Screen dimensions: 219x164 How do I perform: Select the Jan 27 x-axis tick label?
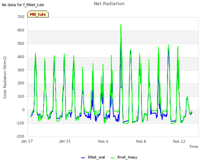click(27, 141)
